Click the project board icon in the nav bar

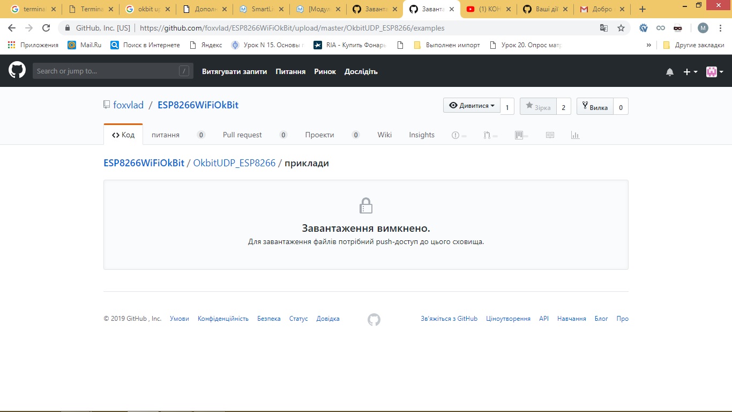pyautogui.click(x=518, y=135)
